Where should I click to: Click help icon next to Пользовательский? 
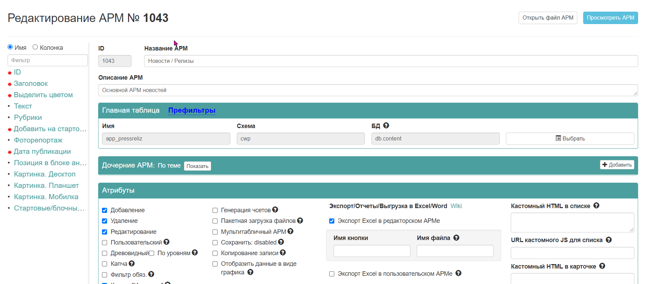pyautogui.click(x=166, y=242)
